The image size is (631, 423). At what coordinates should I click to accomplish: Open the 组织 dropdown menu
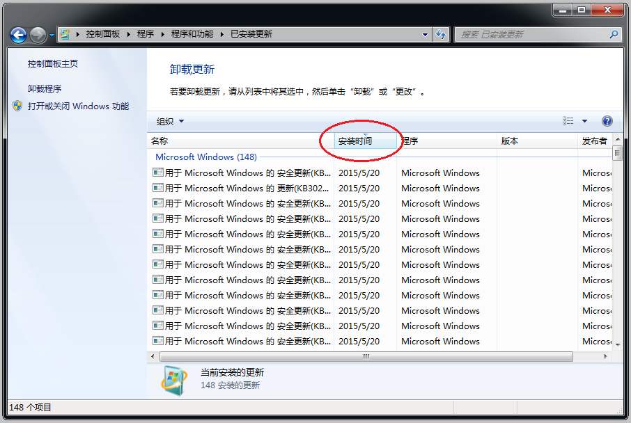(170, 121)
